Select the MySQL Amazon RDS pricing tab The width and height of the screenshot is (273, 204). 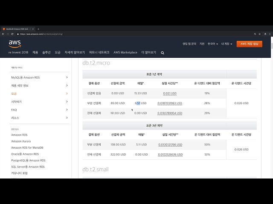tap(17, 29)
